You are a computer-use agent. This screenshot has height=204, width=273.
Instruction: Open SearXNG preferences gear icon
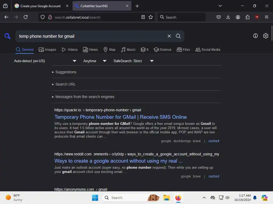coord(266,36)
